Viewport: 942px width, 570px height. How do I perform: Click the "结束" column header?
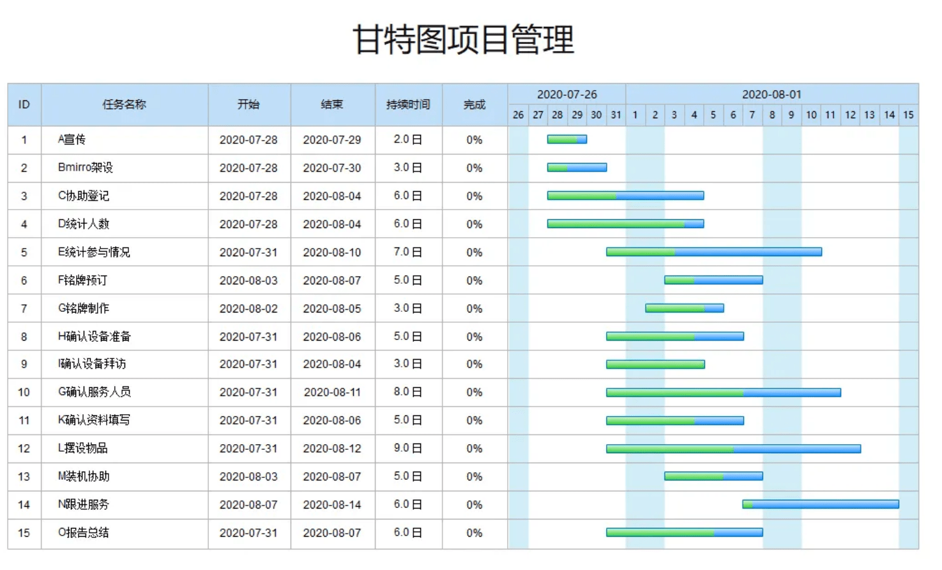(332, 104)
